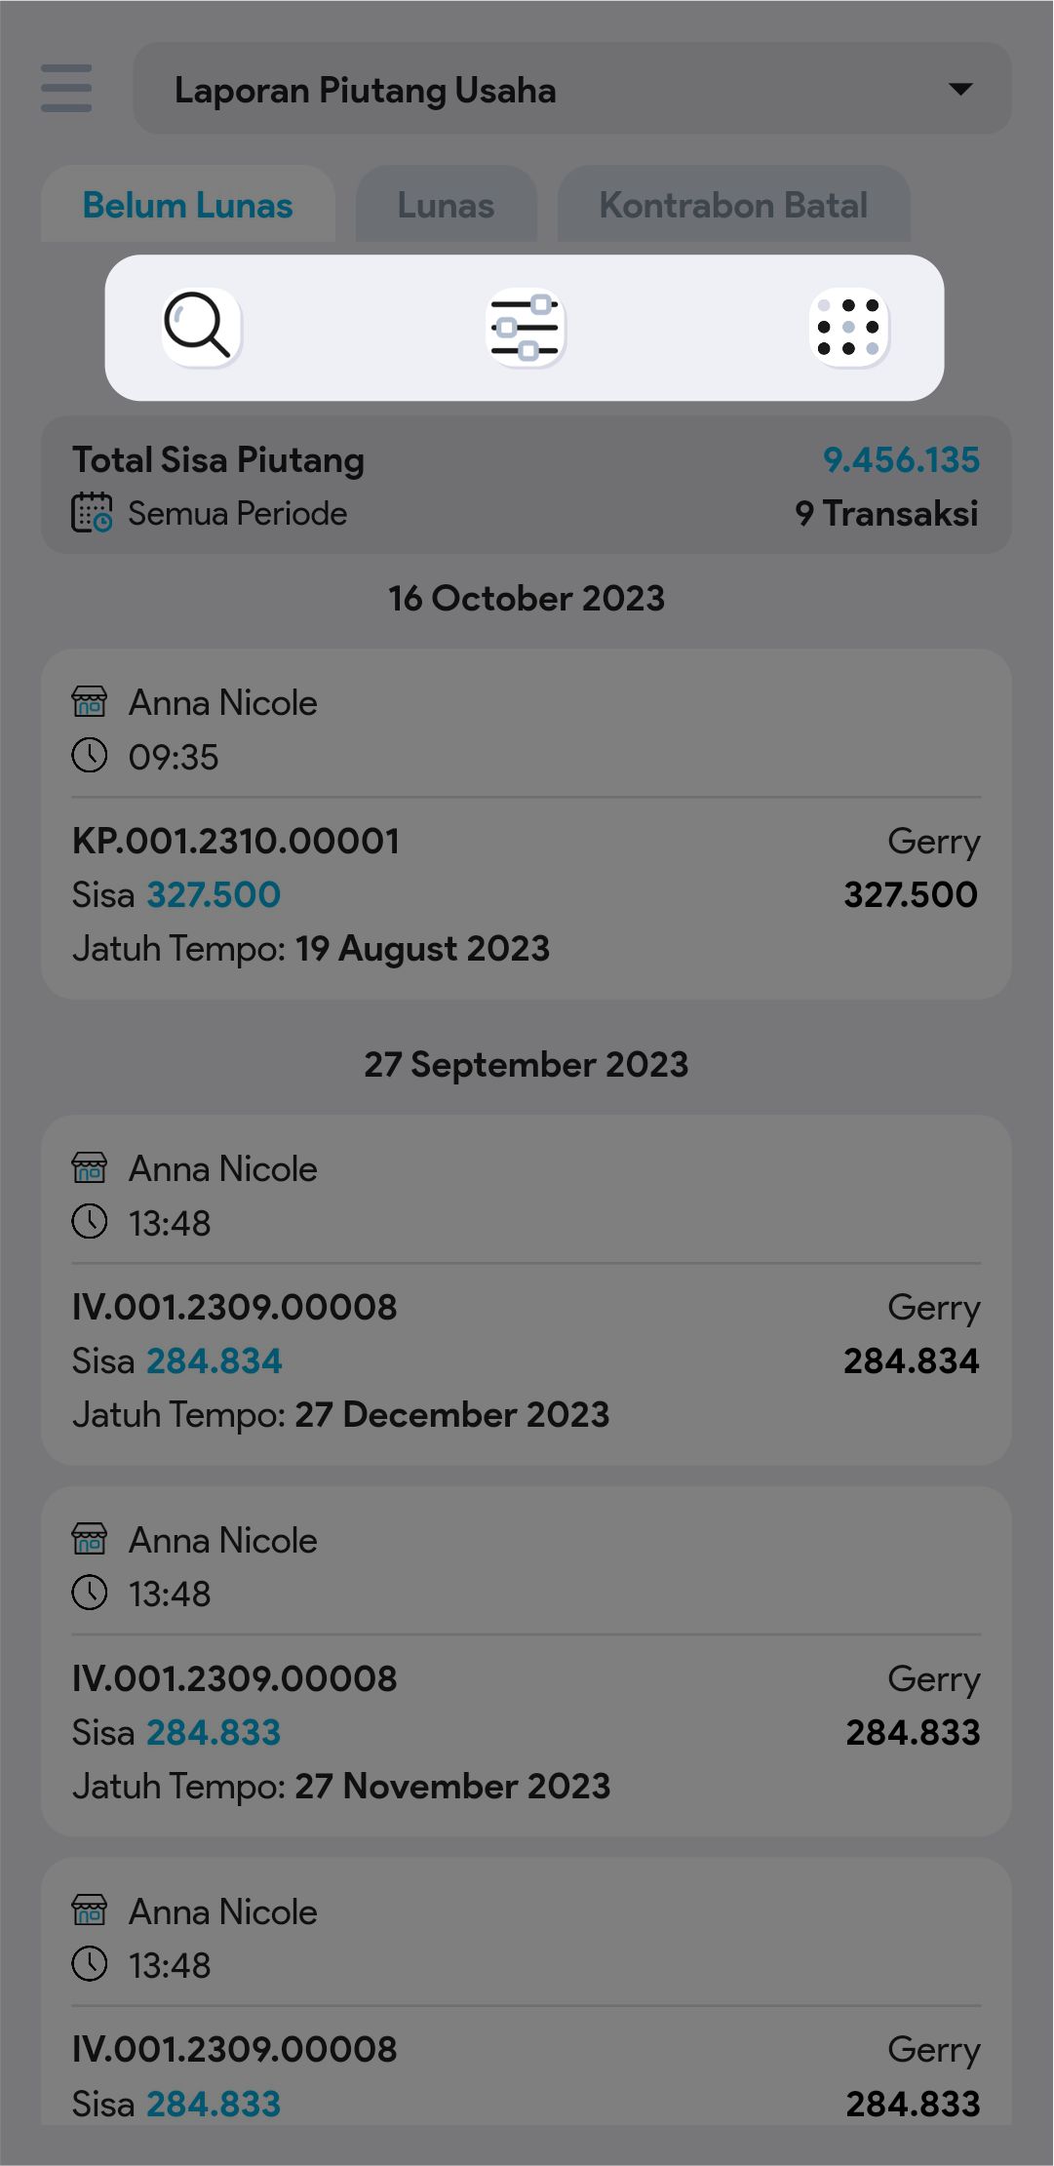Image resolution: width=1054 pixels, height=2166 pixels.
Task: Click the Sisa 327.500 amount
Action: click(214, 894)
